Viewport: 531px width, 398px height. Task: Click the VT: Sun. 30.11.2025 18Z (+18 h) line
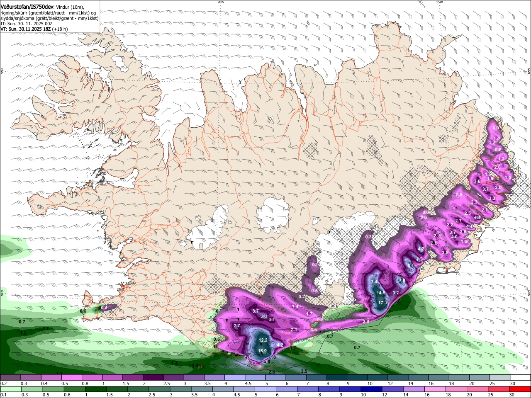click(x=34, y=29)
